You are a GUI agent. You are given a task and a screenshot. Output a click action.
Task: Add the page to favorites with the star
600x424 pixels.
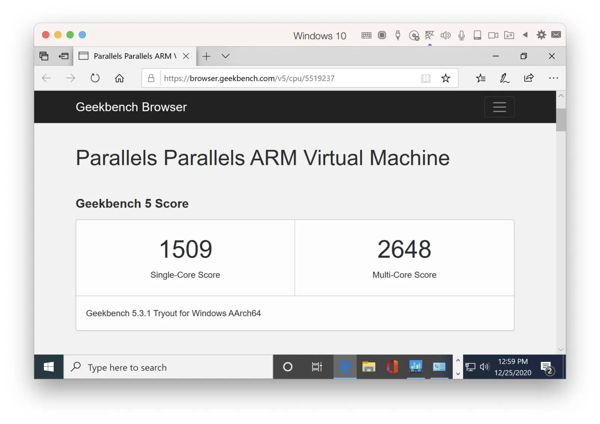(x=446, y=78)
